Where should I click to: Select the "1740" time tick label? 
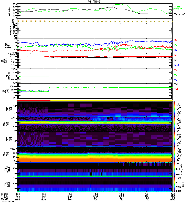146,200
